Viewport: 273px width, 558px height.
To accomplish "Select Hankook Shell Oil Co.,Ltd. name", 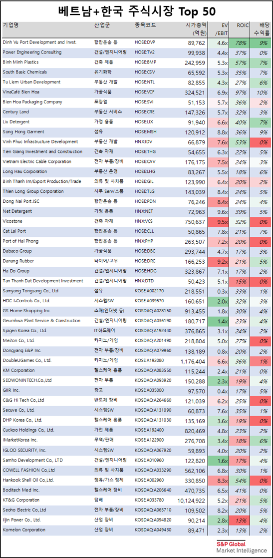I will [x=28, y=480].
